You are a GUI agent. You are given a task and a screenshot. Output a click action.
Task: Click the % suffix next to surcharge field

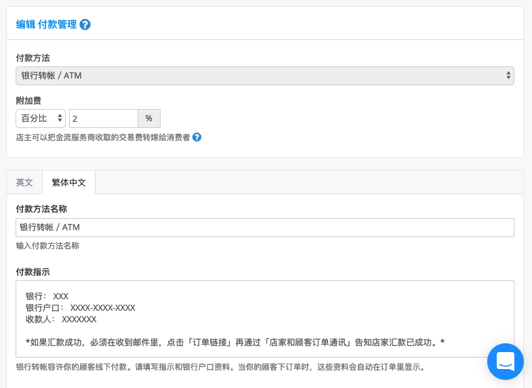tap(149, 118)
